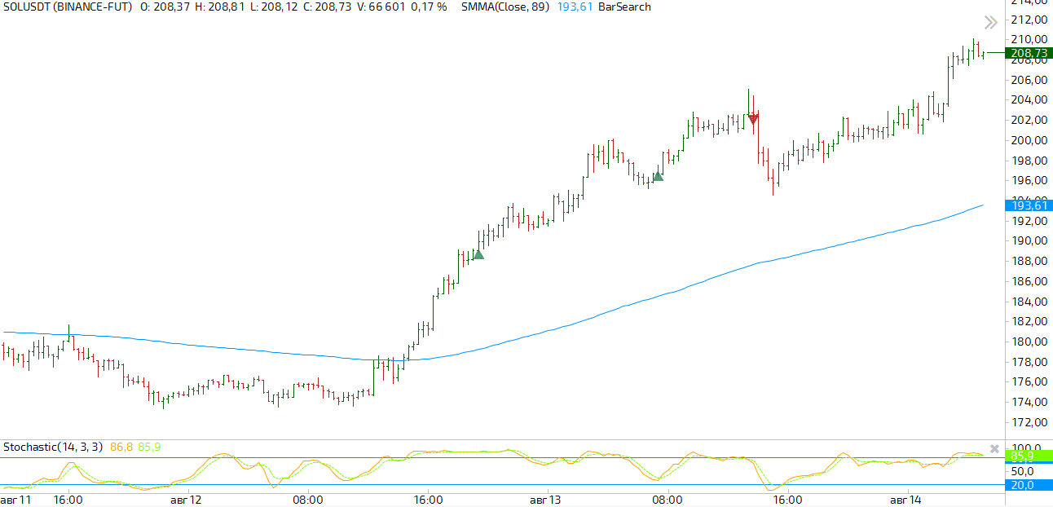Click the BarSearch label
Screen dimensions: 1053x507
pos(624,7)
